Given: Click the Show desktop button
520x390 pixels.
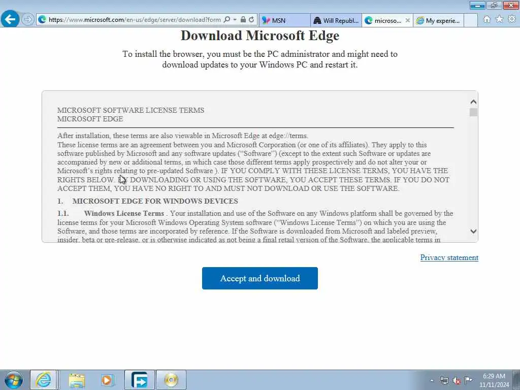Looking at the screenshot, I should (x=516, y=380).
